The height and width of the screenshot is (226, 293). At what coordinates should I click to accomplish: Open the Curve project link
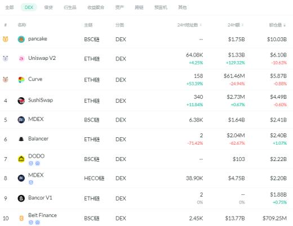pyautogui.click(x=35, y=79)
